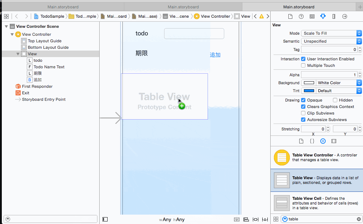
Task: Click the Resolve Auto Layout Issues icon
Action: coord(265,219)
